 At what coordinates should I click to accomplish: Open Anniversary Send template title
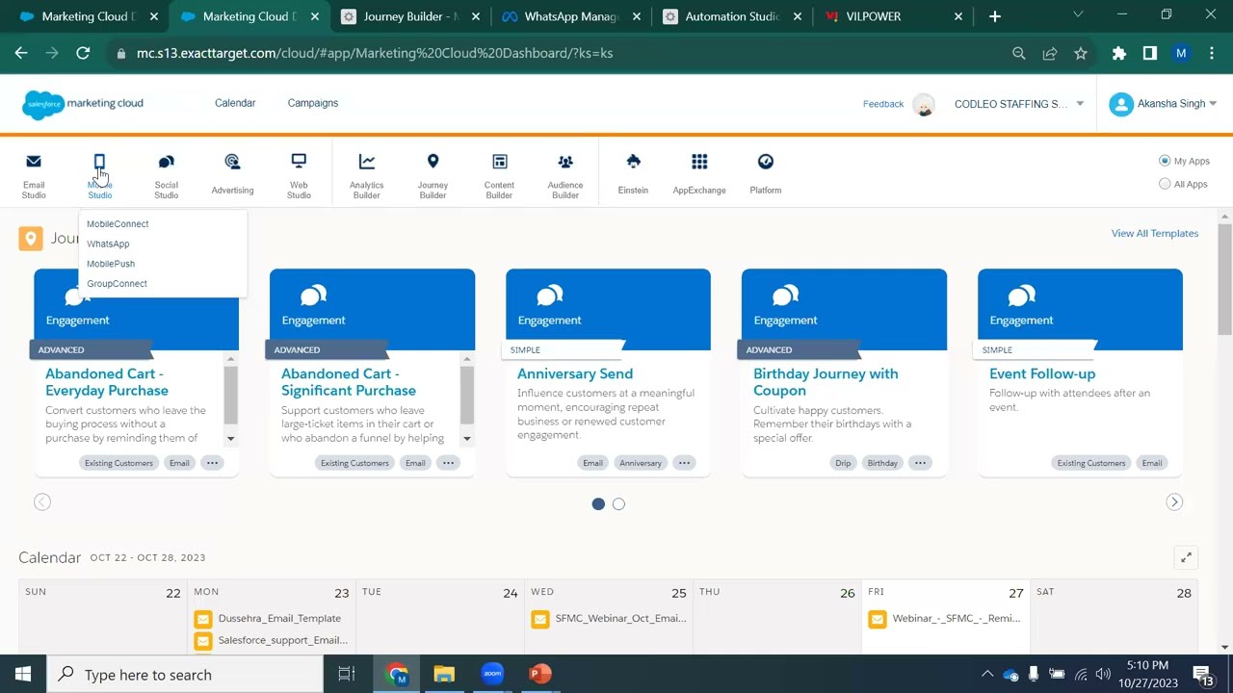575,373
